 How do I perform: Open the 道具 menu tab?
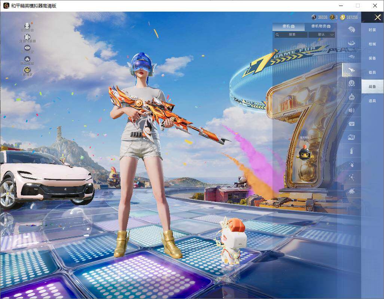tap(372, 101)
